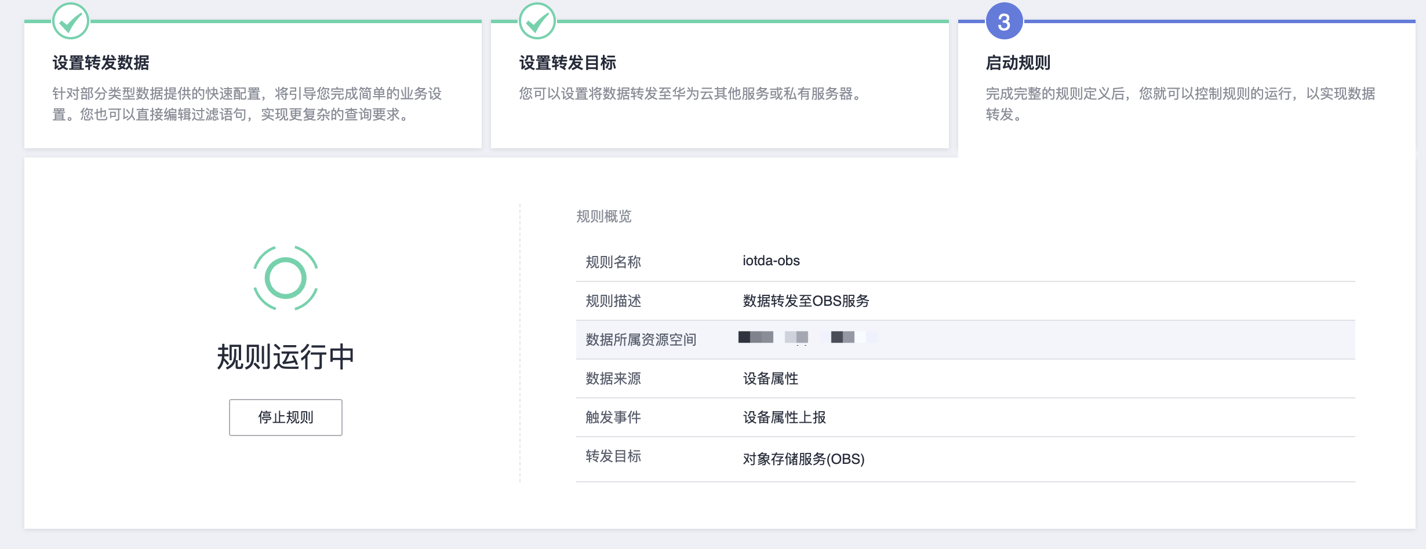This screenshot has height=549, width=1426.
Task: Click the blurred resource space value
Action: 807,338
